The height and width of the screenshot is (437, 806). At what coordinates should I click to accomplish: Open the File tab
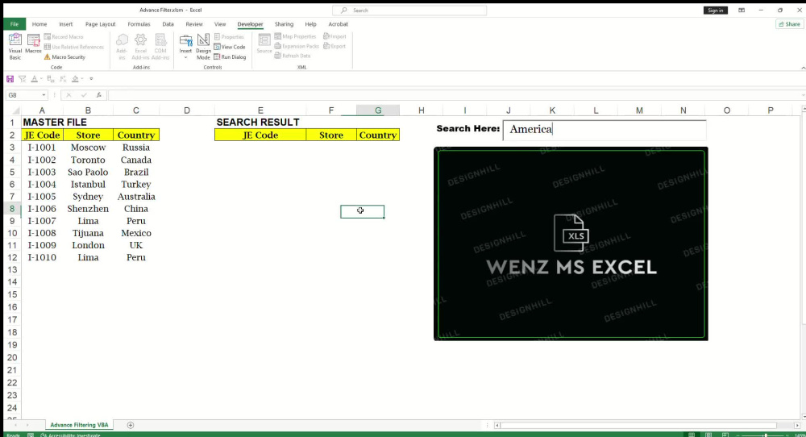15,24
